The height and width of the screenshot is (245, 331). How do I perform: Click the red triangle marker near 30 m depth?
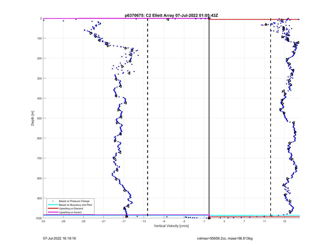tap(266, 24)
